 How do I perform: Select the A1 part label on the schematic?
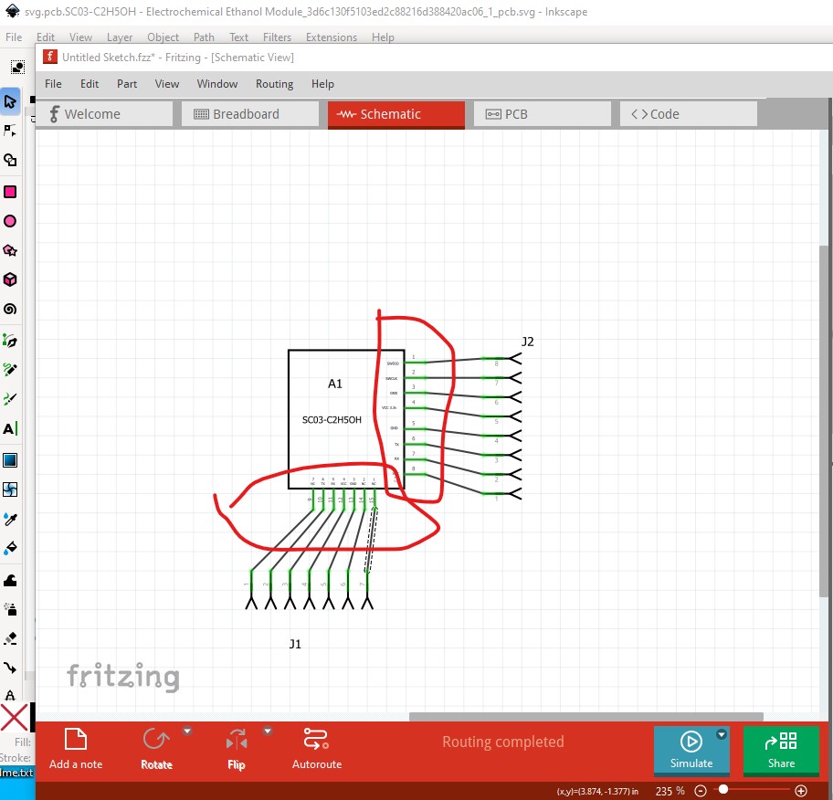click(x=335, y=384)
